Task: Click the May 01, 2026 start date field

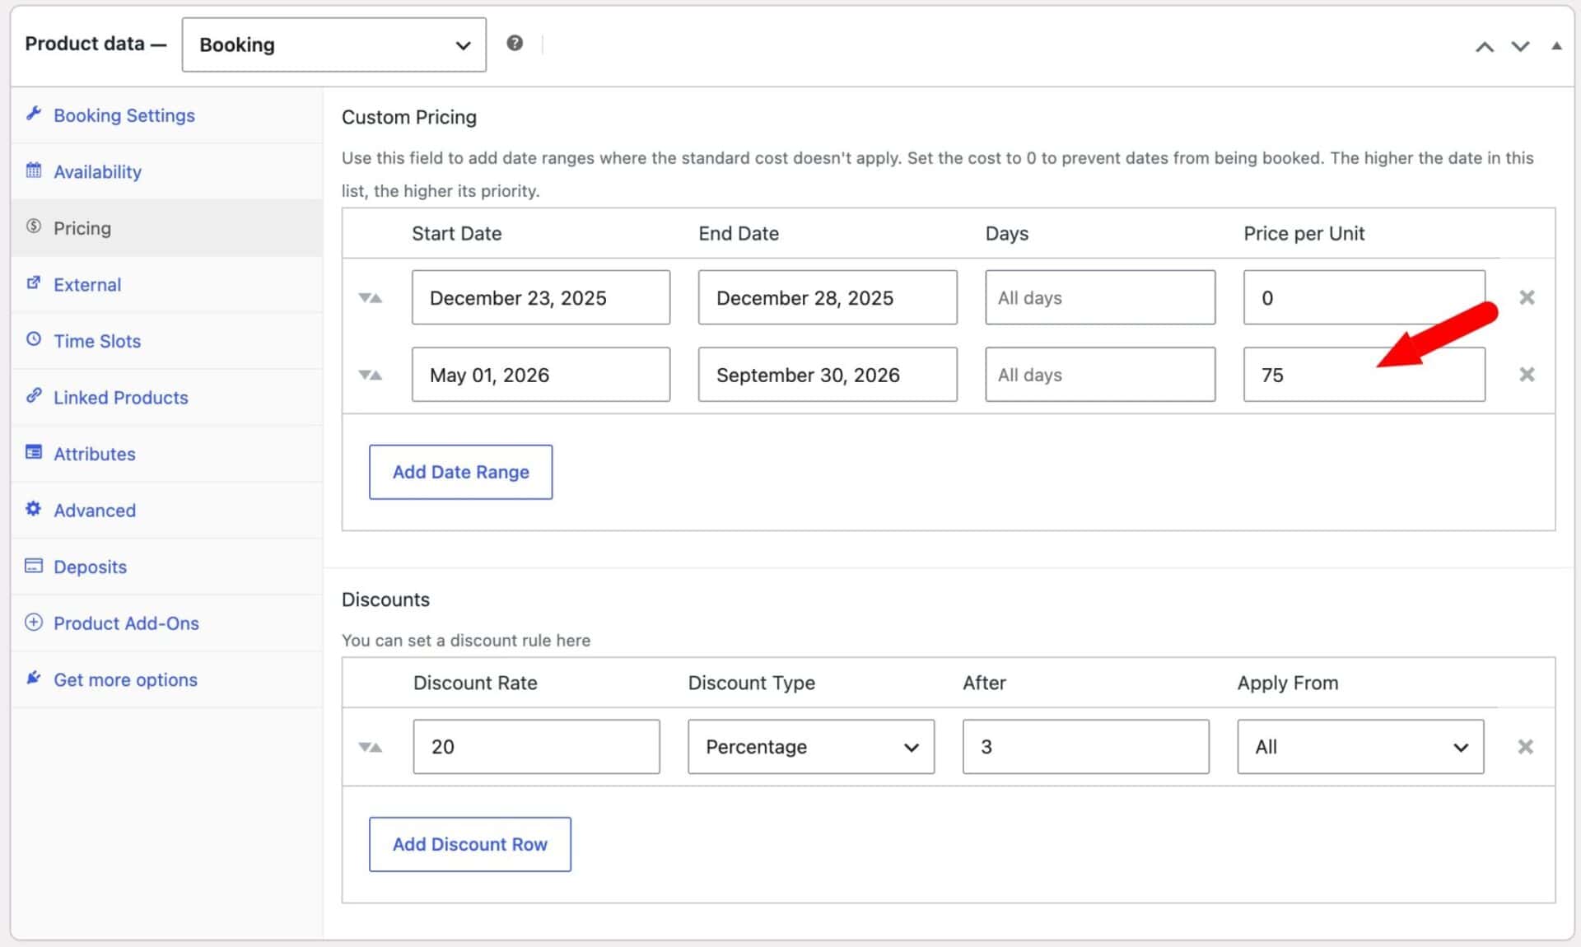Action: coord(541,375)
